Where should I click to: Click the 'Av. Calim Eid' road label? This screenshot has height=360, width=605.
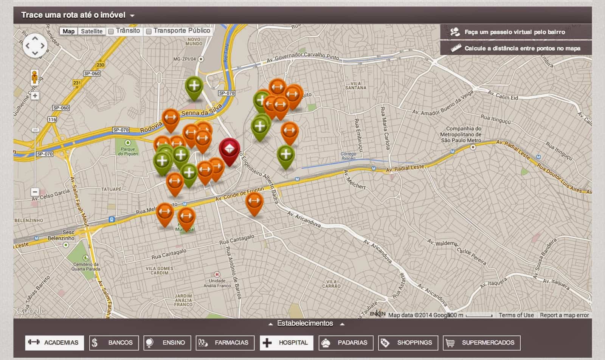click(503, 95)
